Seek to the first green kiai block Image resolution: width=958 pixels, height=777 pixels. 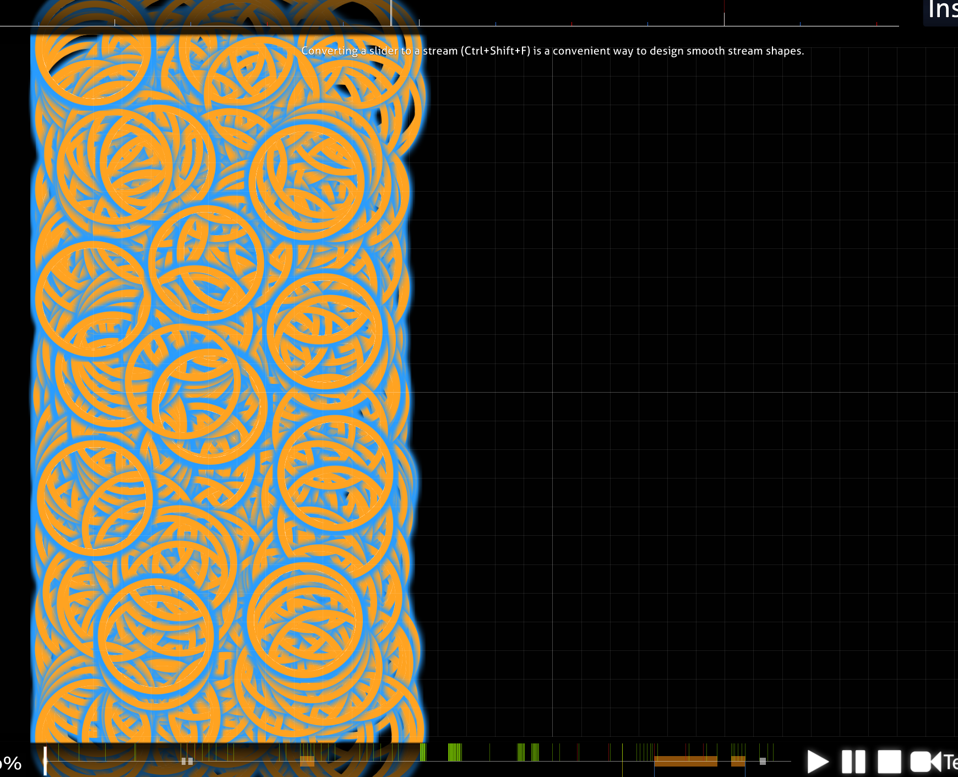423,752
